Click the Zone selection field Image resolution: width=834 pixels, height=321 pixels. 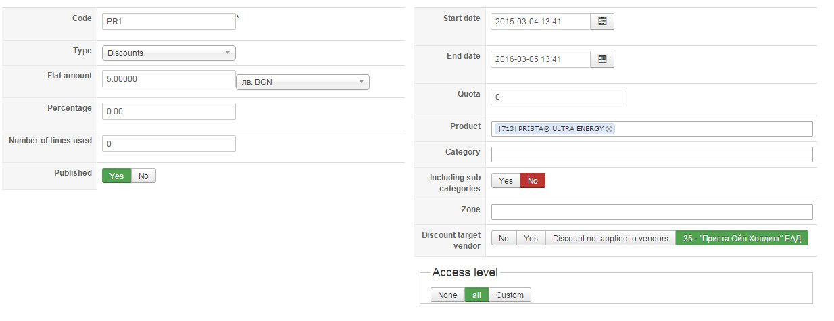click(x=652, y=212)
